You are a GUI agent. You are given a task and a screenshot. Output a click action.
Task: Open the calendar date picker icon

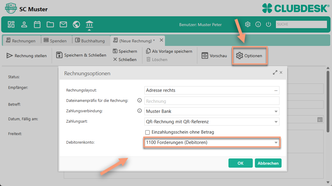pyautogui.click(x=320, y=120)
